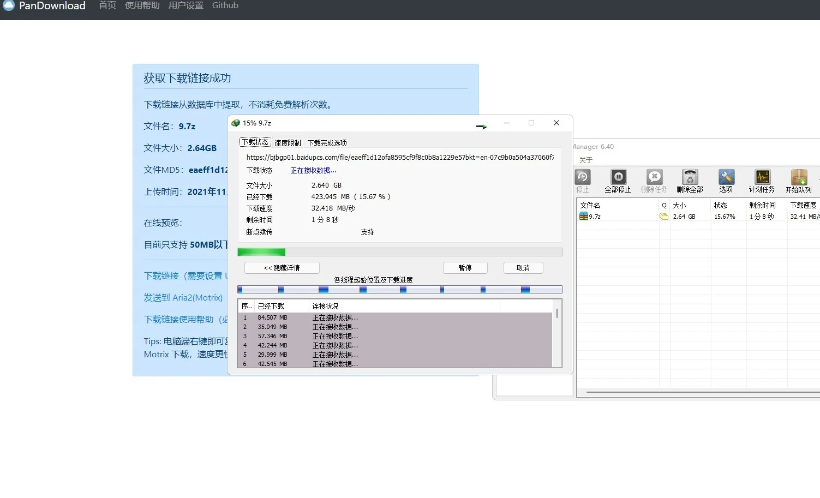This screenshot has height=498, width=820.
Task: Click 2.64 GB size cell in IDM
Action: pyautogui.click(x=684, y=217)
